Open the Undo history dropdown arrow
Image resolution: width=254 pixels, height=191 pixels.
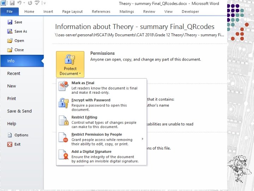pos(24,3)
